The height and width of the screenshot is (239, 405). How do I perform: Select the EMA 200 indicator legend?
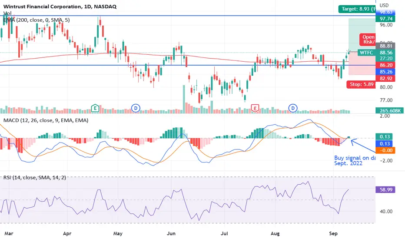coord(36,20)
